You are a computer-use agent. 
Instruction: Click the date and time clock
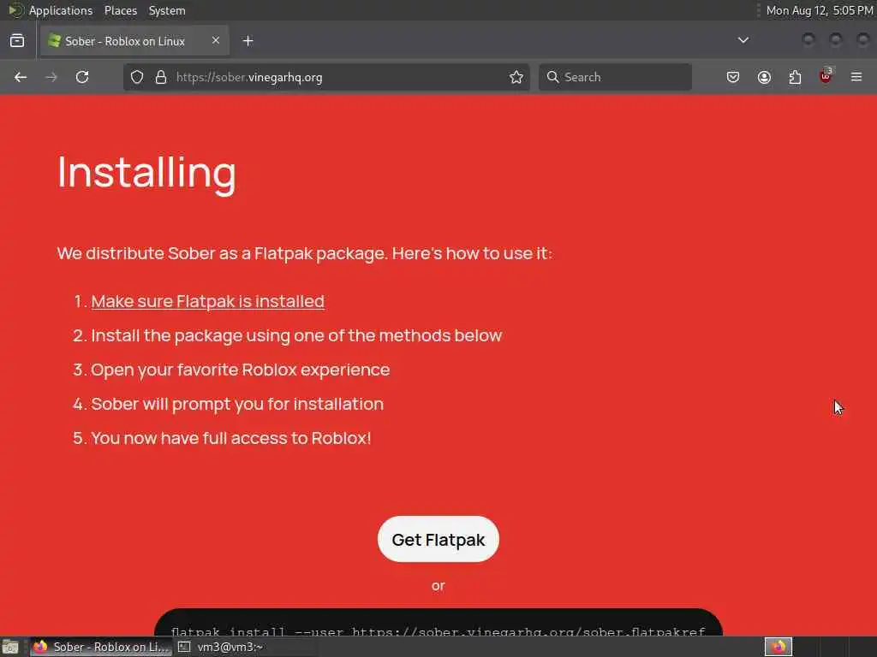pyautogui.click(x=819, y=10)
